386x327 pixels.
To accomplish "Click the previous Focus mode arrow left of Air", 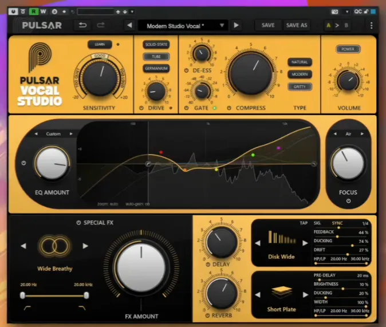I will pyautogui.click(x=335, y=133).
